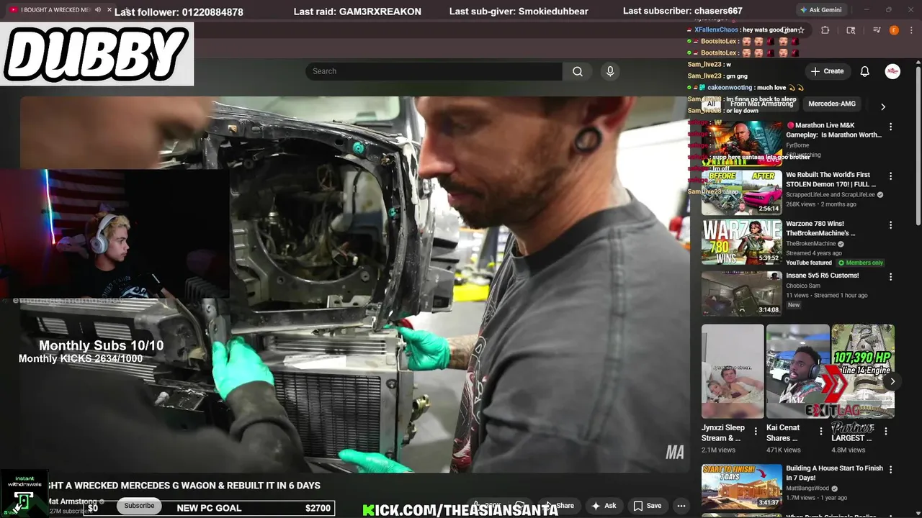Image resolution: width=922 pixels, height=518 pixels.
Task: Open options for the Building A House video
Action: pos(890,469)
